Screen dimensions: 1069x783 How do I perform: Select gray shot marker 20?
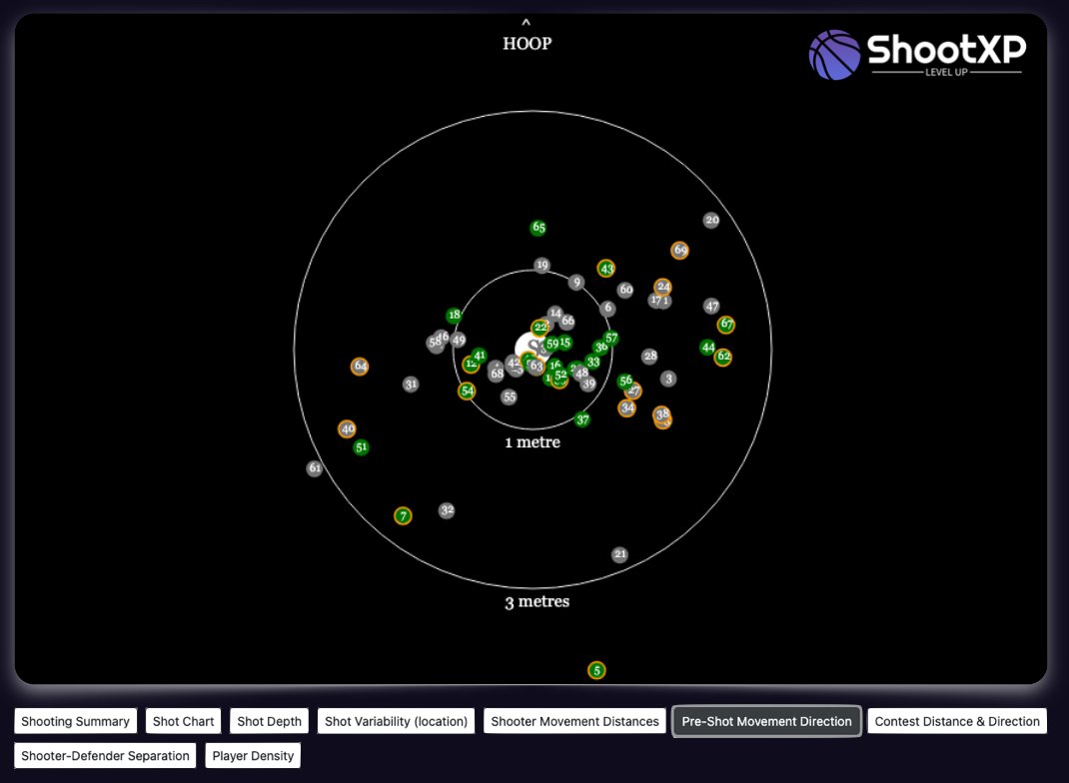pos(711,220)
